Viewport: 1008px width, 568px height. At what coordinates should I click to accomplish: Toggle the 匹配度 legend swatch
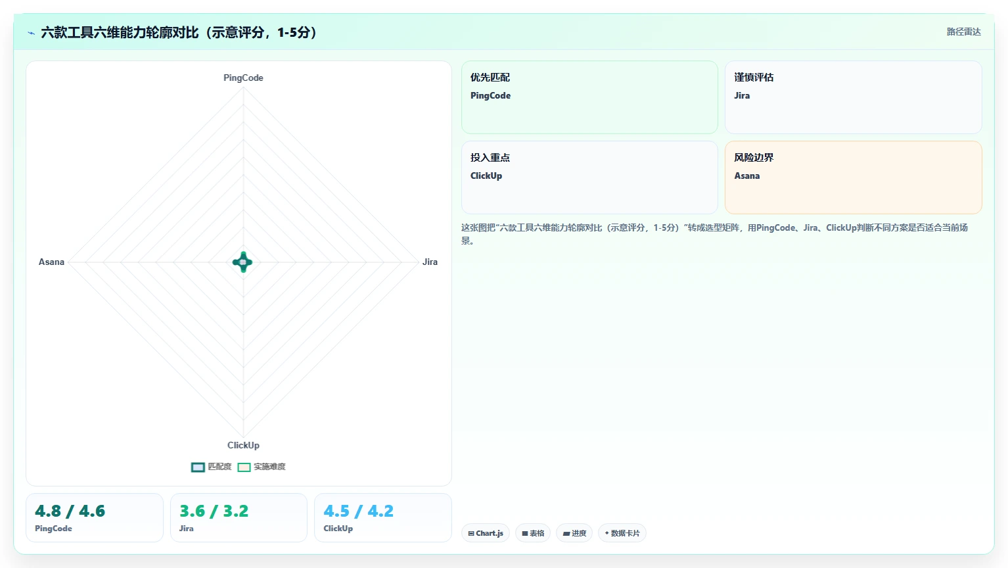(x=198, y=467)
